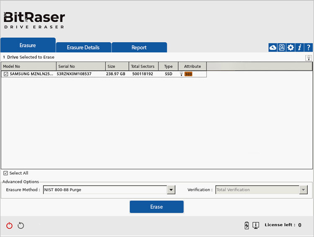Image resolution: width=314 pixels, height=237 pixels.
Task: Click the Advanced Options group label
Action: coord(21,182)
